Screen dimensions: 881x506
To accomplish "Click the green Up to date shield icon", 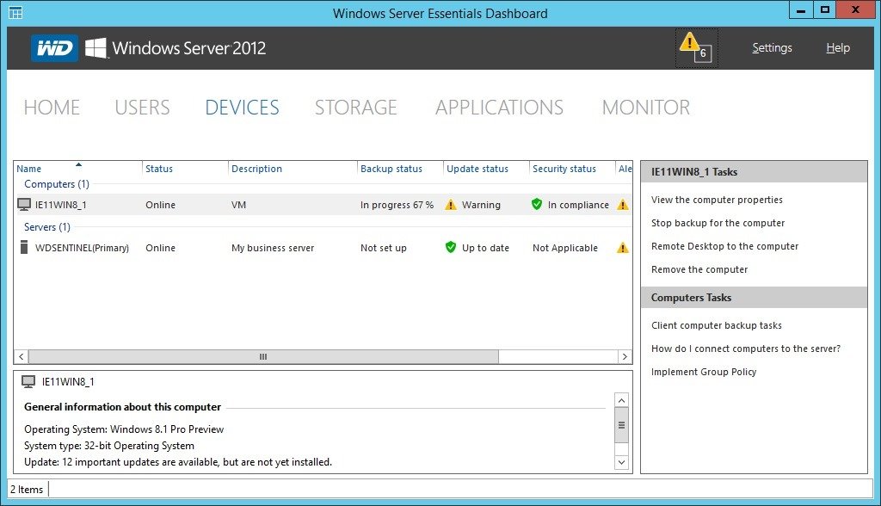I will point(451,248).
